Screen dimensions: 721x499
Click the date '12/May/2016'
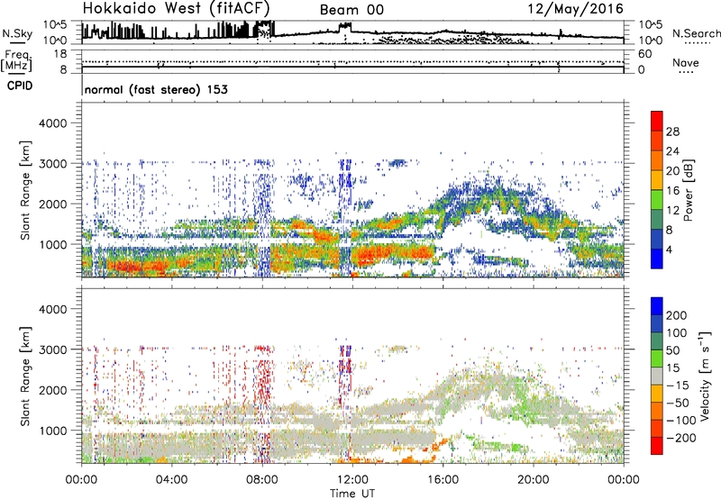pyautogui.click(x=575, y=9)
